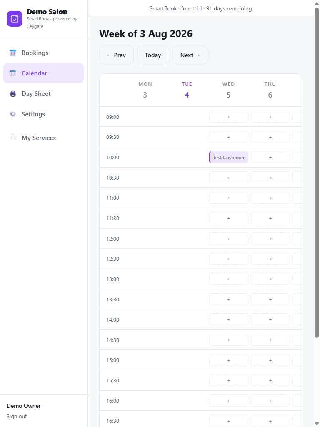Open the Test Customer booking at 10:00
This screenshot has height=427, width=320.
click(229, 157)
